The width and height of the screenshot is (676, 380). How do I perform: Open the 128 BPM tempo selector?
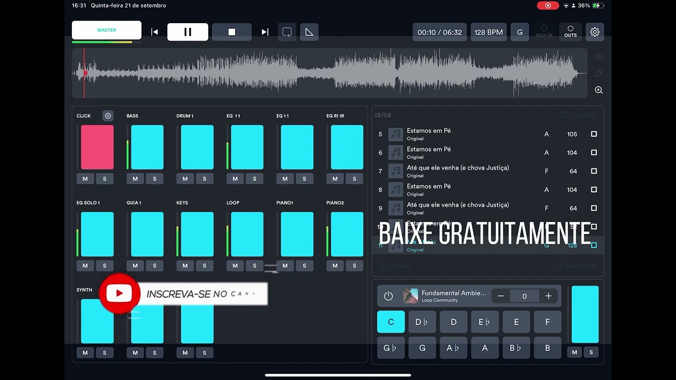[489, 32]
